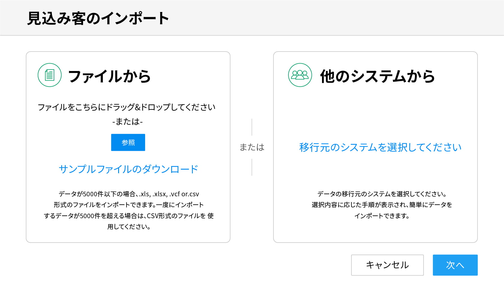Click the line mentioning CSV形式のファイル
Screen dimensions: 504x288
129,216
